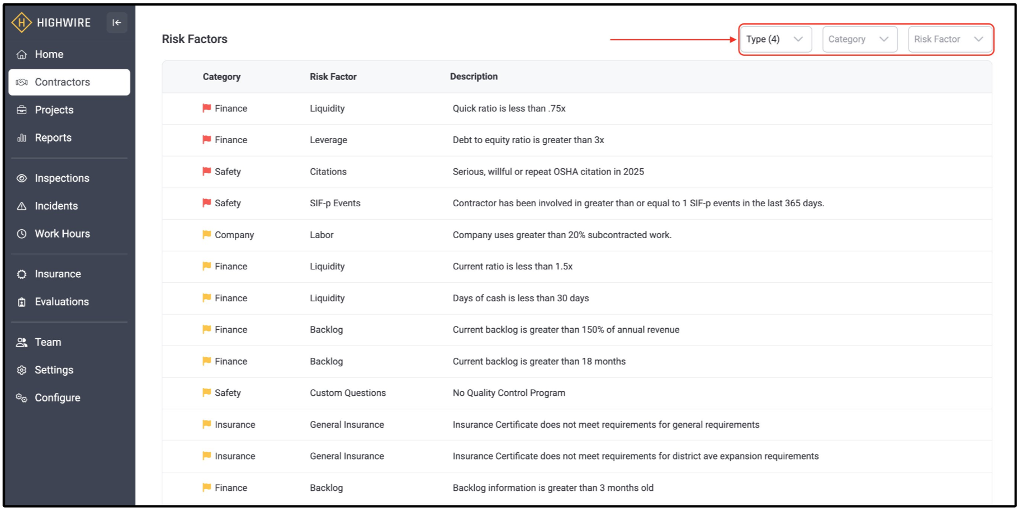Select the general requirements insurance certificate description
The width and height of the screenshot is (1022, 511).
click(x=606, y=424)
